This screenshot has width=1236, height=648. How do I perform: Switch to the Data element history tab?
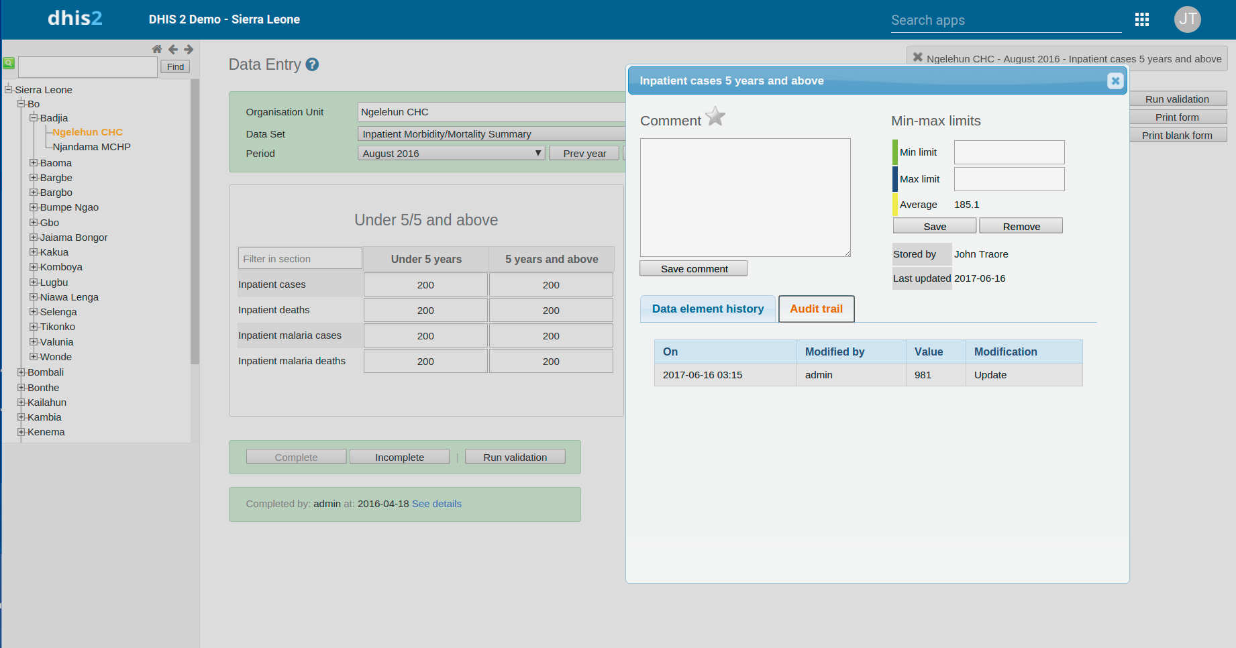(x=707, y=309)
